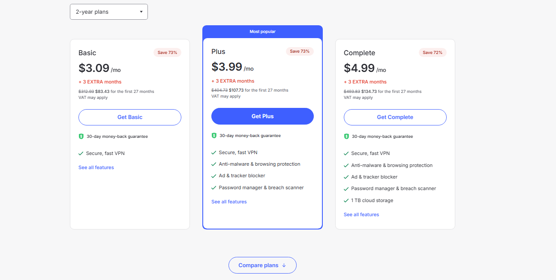Screen dimensions: 556x280
Task: Click the green shield icon in Plus plan
Action: click(x=214, y=135)
